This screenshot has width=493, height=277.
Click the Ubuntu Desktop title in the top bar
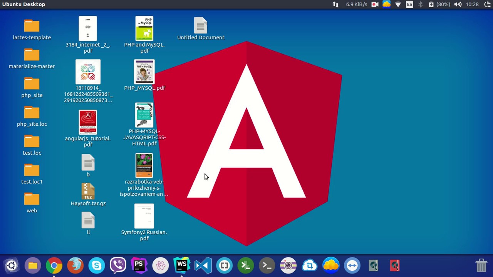coord(23,4)
